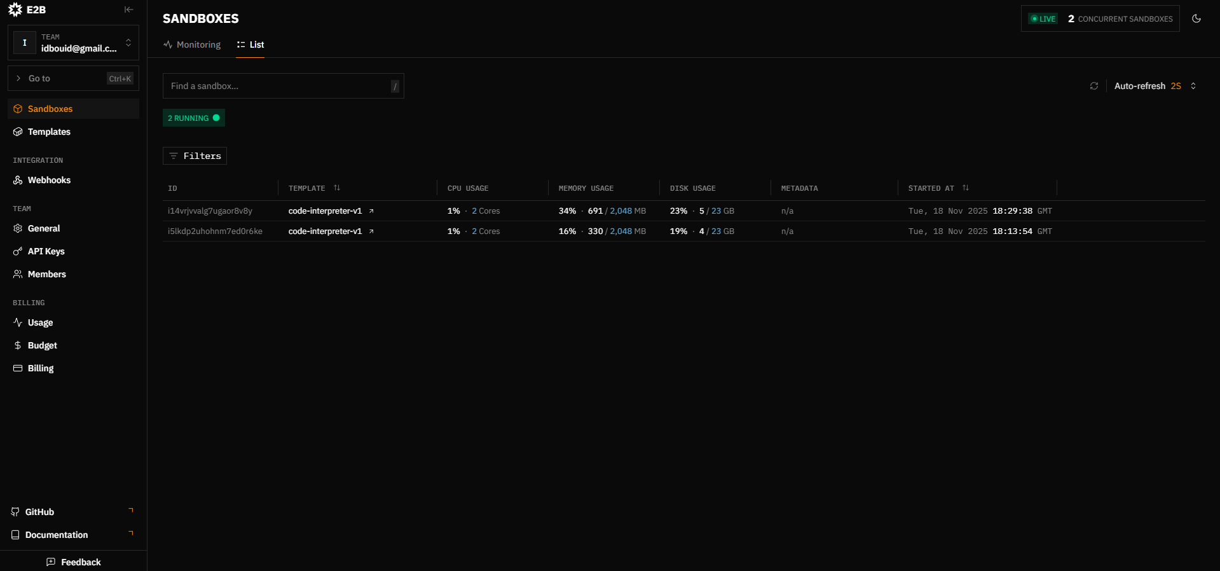Click the manual refresh icon
The image size is (1220, 571).
1094,86
